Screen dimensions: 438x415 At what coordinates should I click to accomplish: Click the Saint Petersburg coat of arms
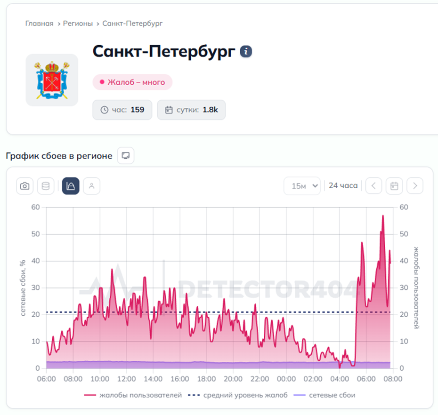[52, 80]
